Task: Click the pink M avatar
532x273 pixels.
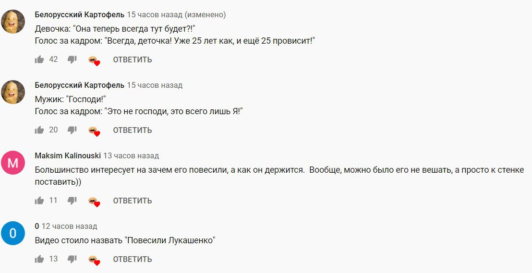Action: [13, 163]
